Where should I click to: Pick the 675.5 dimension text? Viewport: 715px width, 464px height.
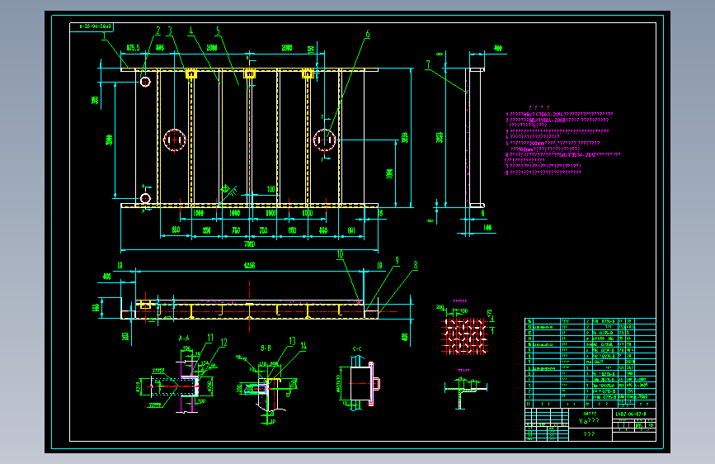(133, 48)
